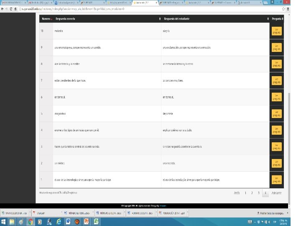Go back with the browser back arrow
This screenshot has width=301, height=226.
tap(3, 9)
